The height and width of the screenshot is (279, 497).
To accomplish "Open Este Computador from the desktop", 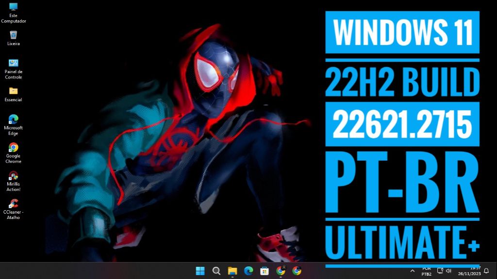I will coord(13,11).
